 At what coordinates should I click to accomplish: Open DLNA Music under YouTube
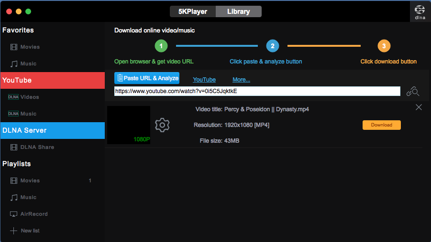[53, 114]
